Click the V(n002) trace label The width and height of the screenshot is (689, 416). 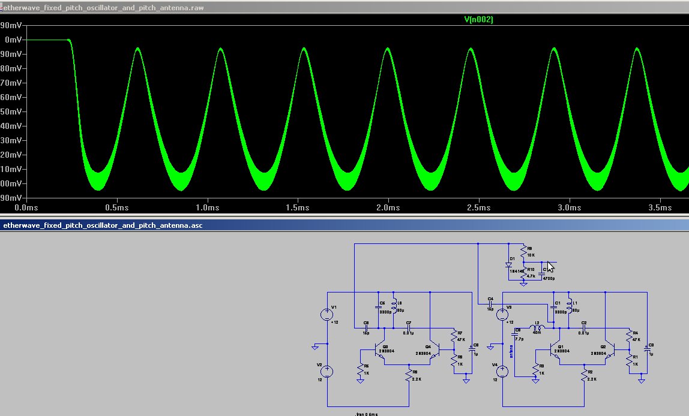click(x=478, y=20)
